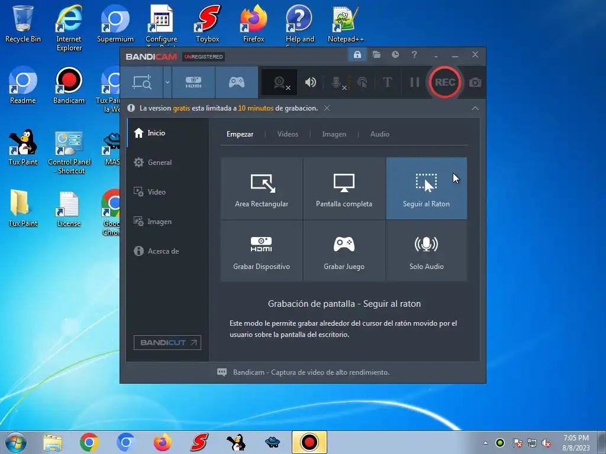Choose Solo Audio mode tile

[426, 251]
